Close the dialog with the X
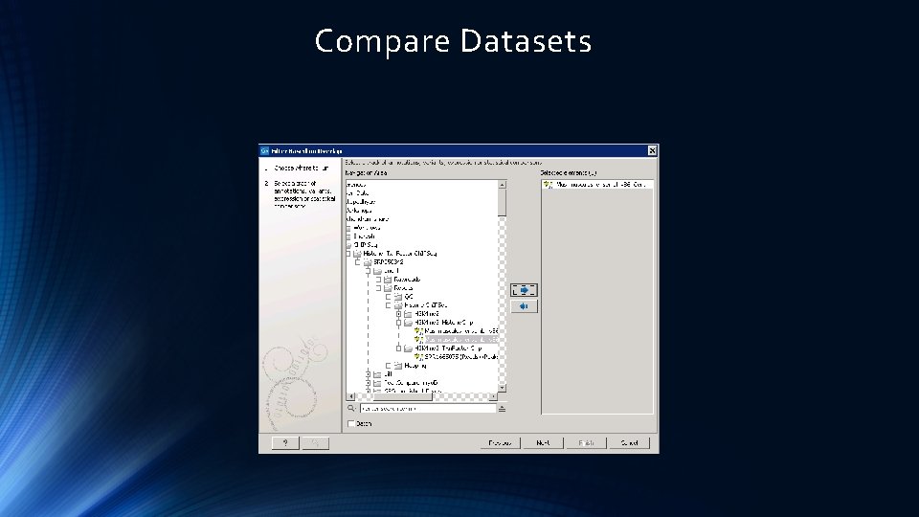The width and height of the screenshot is (919, 517). tap(652, 151)
